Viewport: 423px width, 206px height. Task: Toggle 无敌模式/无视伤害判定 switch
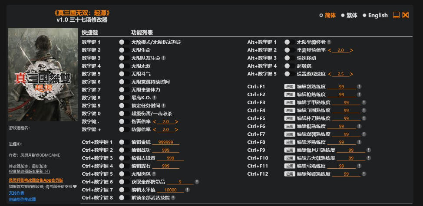pyautogui.click(x=124, y=42)
